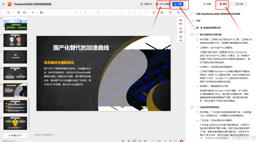This screenshot has width=257, height=142.
Task: Undo the last action
Action: 8,13
